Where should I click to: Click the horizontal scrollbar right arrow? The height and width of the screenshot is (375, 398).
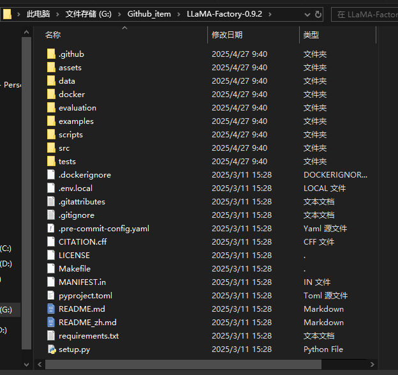click(372, 364)
